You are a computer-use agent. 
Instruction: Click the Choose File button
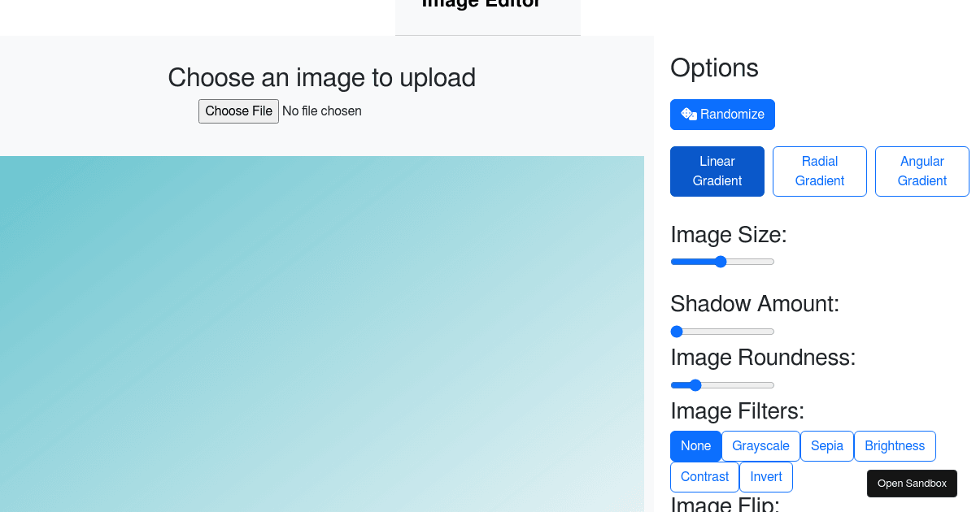pos(238,111)
